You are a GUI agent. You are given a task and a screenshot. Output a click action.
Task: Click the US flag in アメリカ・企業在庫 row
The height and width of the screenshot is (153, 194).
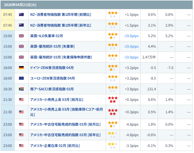click(21, 146)
